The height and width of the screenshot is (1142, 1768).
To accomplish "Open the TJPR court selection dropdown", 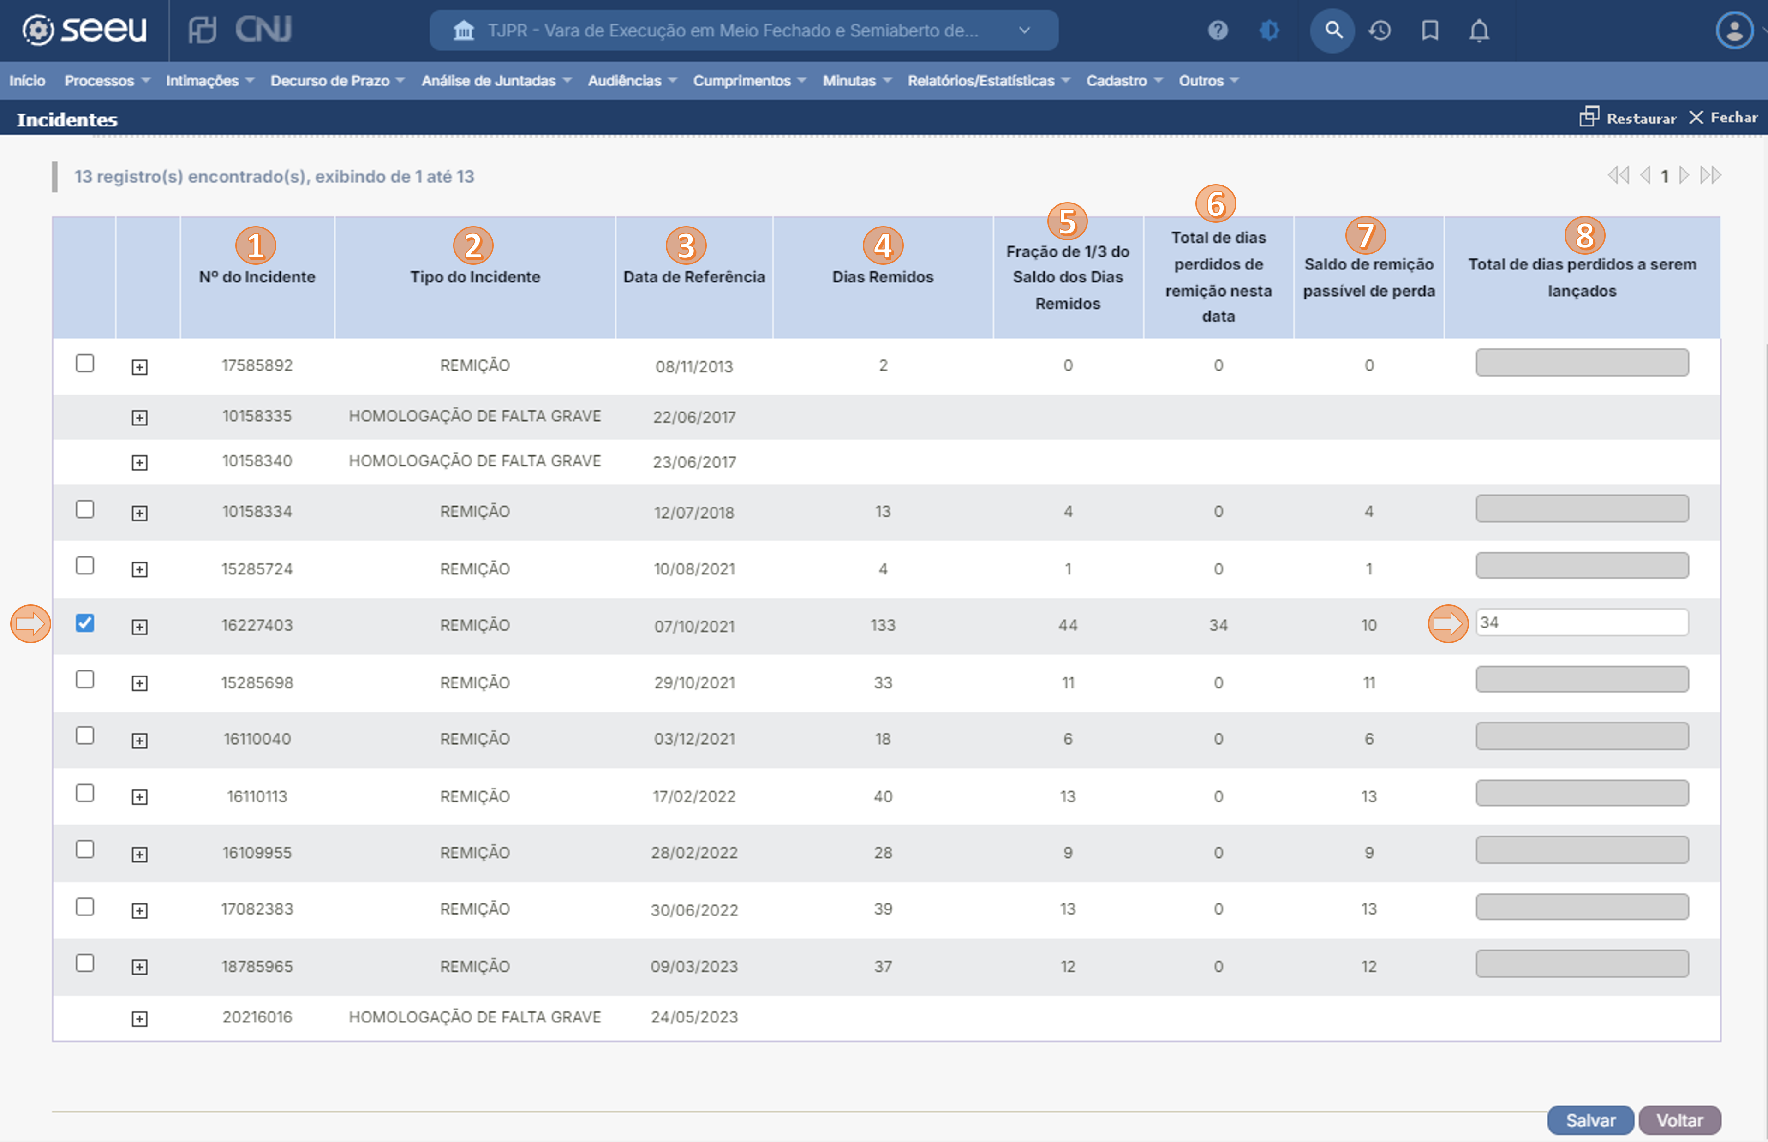I will click(x=744, y=30).
